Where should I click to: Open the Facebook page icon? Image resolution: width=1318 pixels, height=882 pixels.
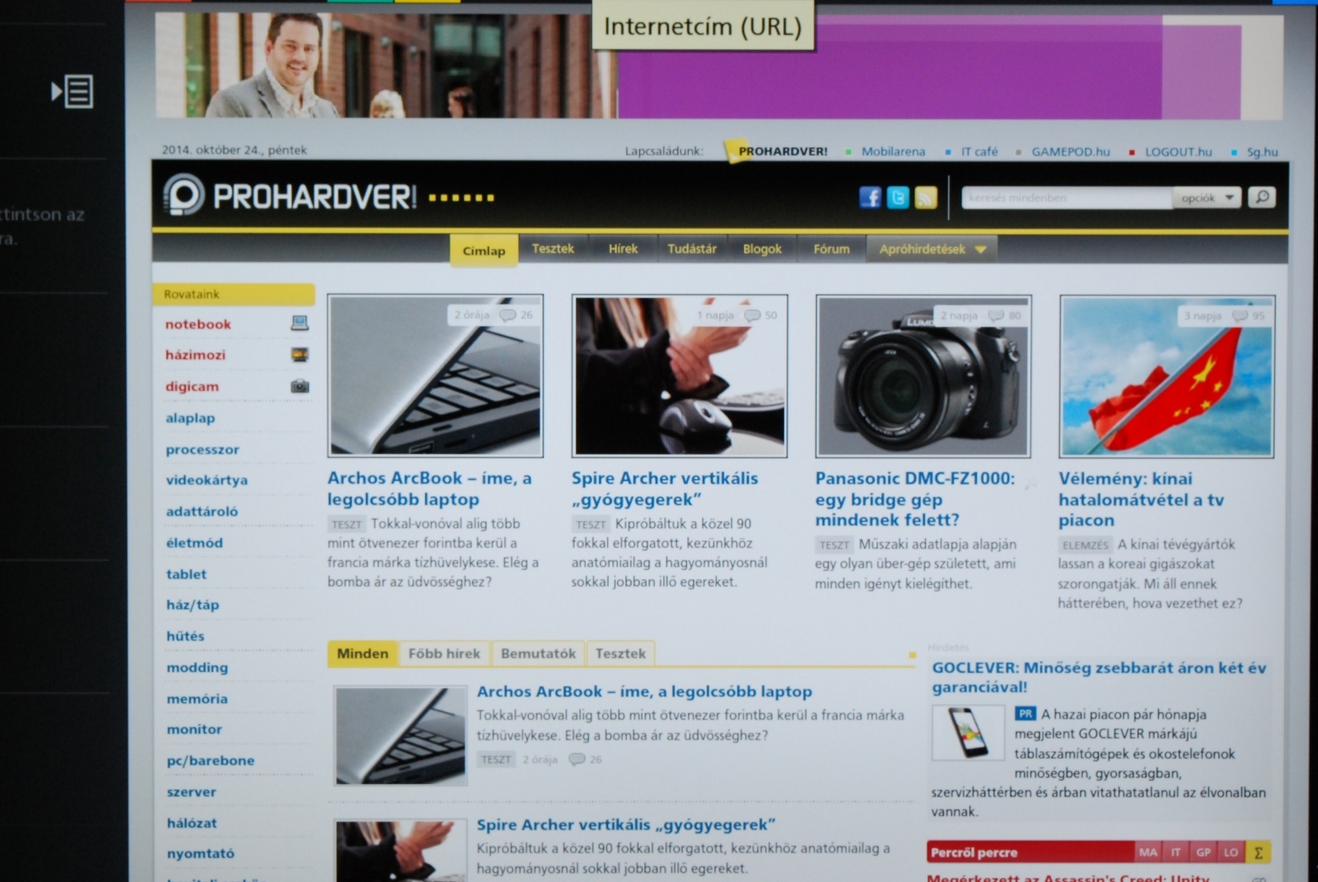(x=870, y=198)
